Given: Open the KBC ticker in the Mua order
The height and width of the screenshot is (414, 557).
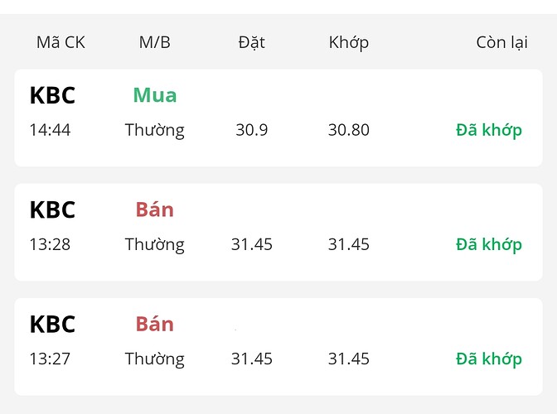Looking at the screenshot, I should click(52, 96).
